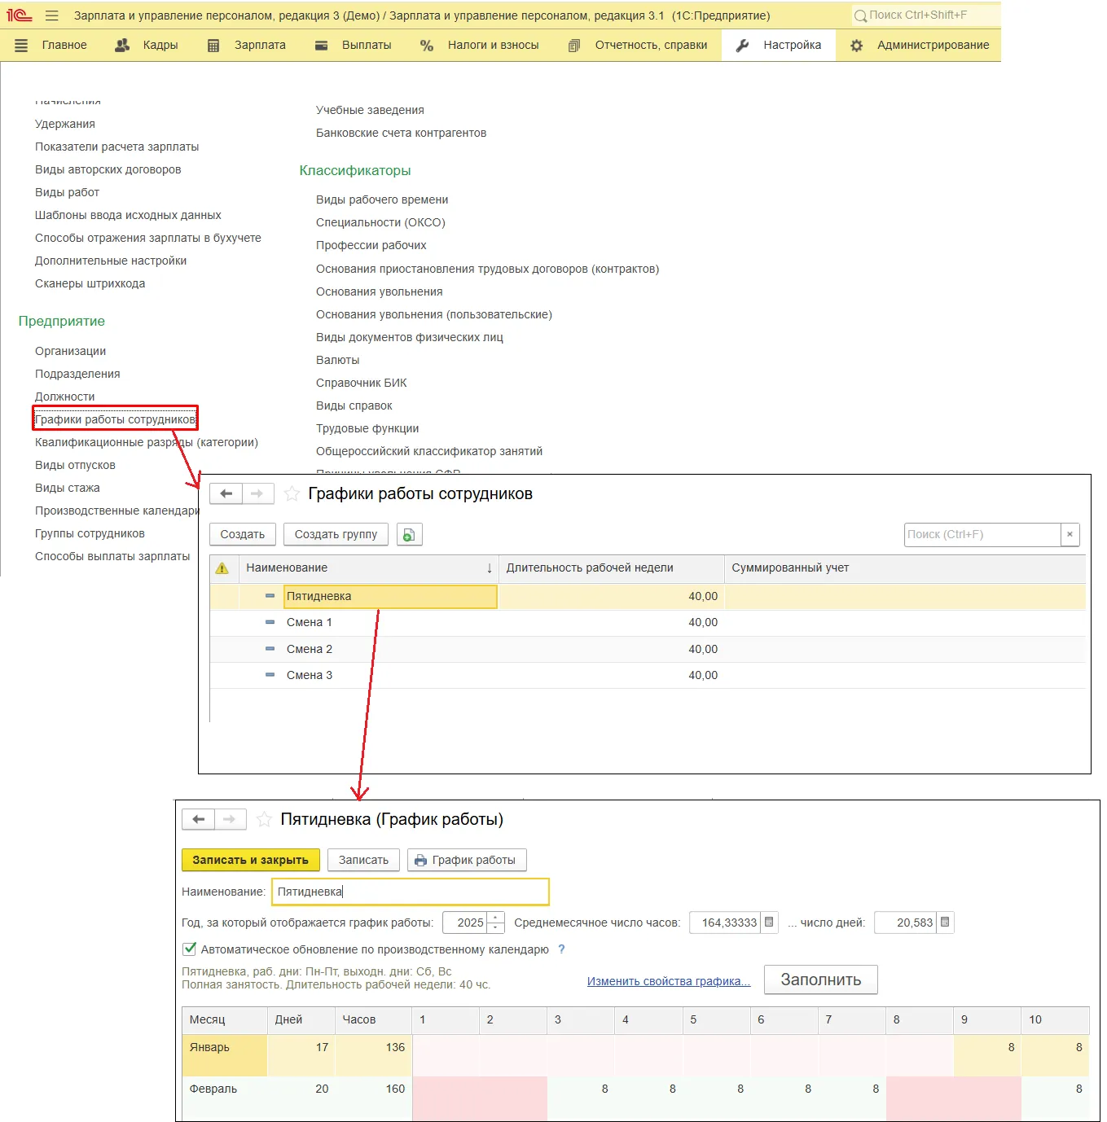Image resolution: width=1107 pixels, height=1122 pixels.
Task: Click the year field spinner arrows
Action: pos(495,923)
